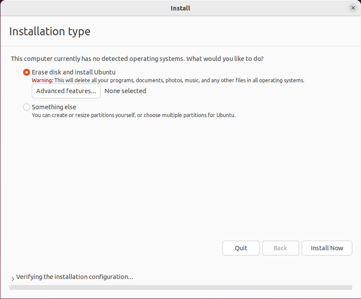Expand the installation configuration details arrow
This screenshot has width=361, height=299.
tap(13, 279)
